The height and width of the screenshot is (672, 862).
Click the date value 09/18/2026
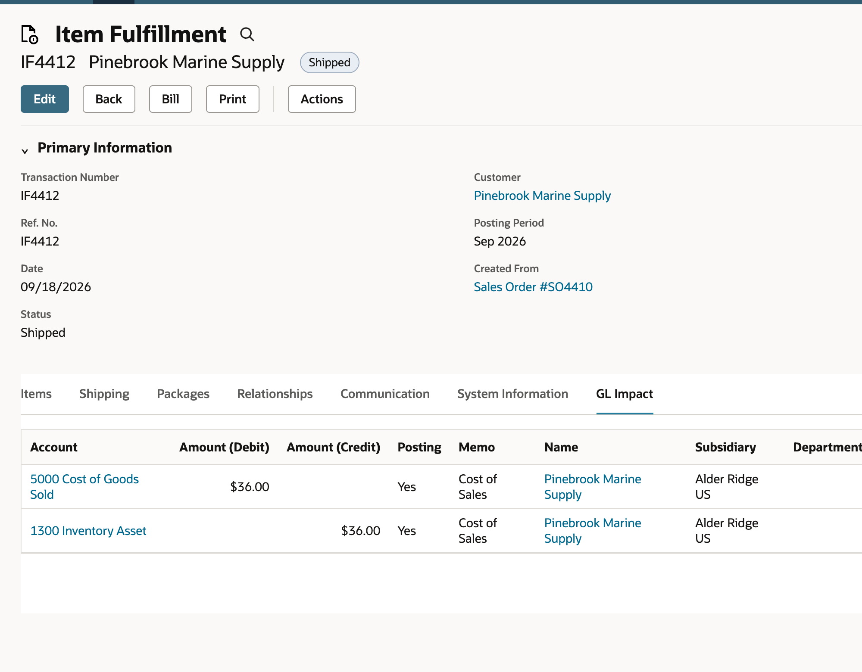[x=56, y=287]
